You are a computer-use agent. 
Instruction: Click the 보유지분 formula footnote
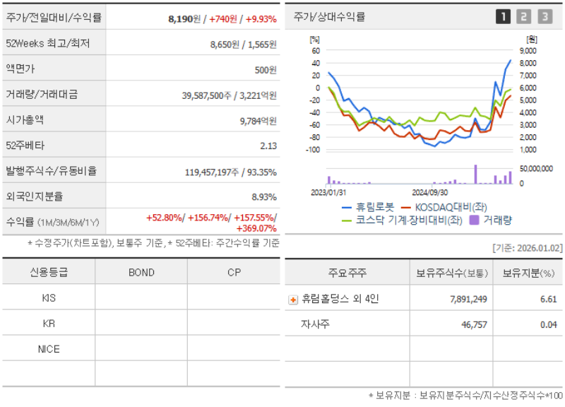[x=465, y=396]
